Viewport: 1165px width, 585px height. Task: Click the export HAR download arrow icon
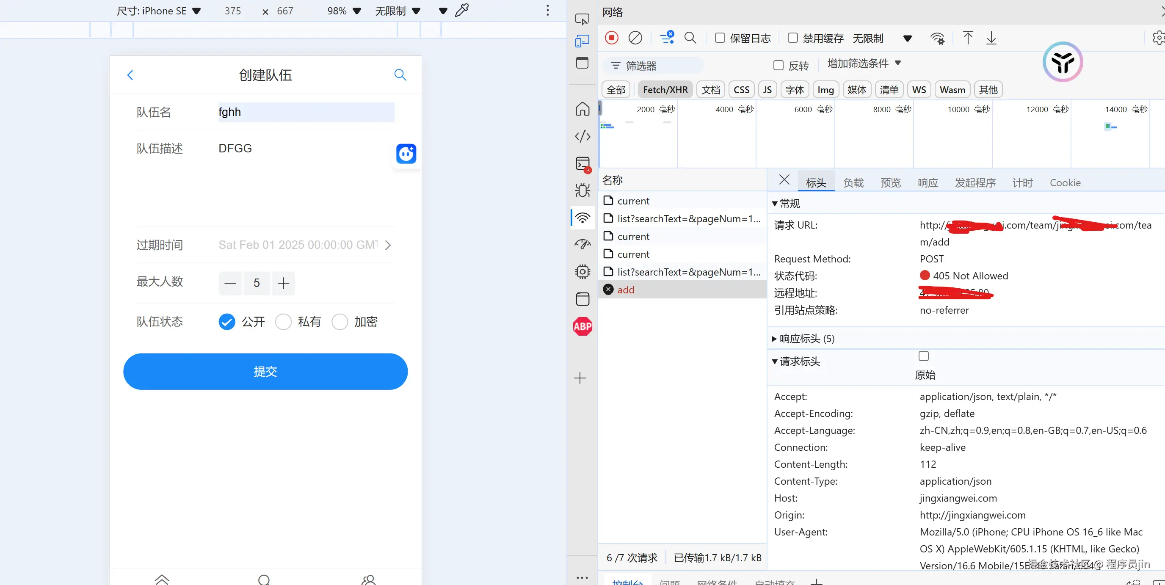pyautogui.click(x=991, y=38)
